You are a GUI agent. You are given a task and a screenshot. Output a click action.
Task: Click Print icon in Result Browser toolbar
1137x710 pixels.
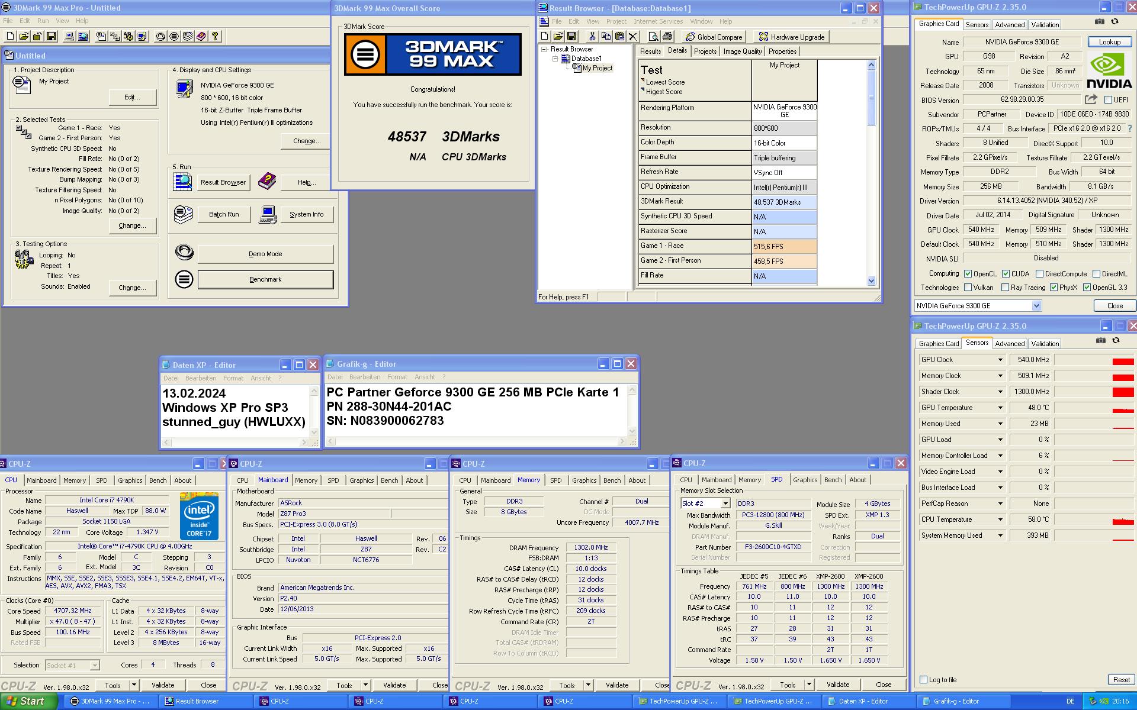pyautogui.click(x=667, y=37)
